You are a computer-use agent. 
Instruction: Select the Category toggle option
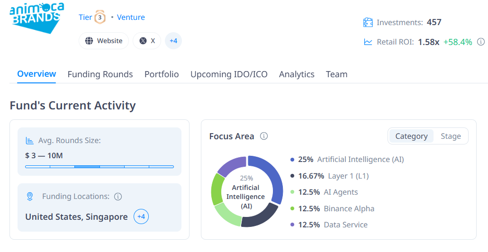(x=411, y=136)
